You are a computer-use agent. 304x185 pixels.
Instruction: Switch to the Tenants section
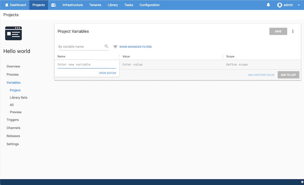click(x=95, y=5)
